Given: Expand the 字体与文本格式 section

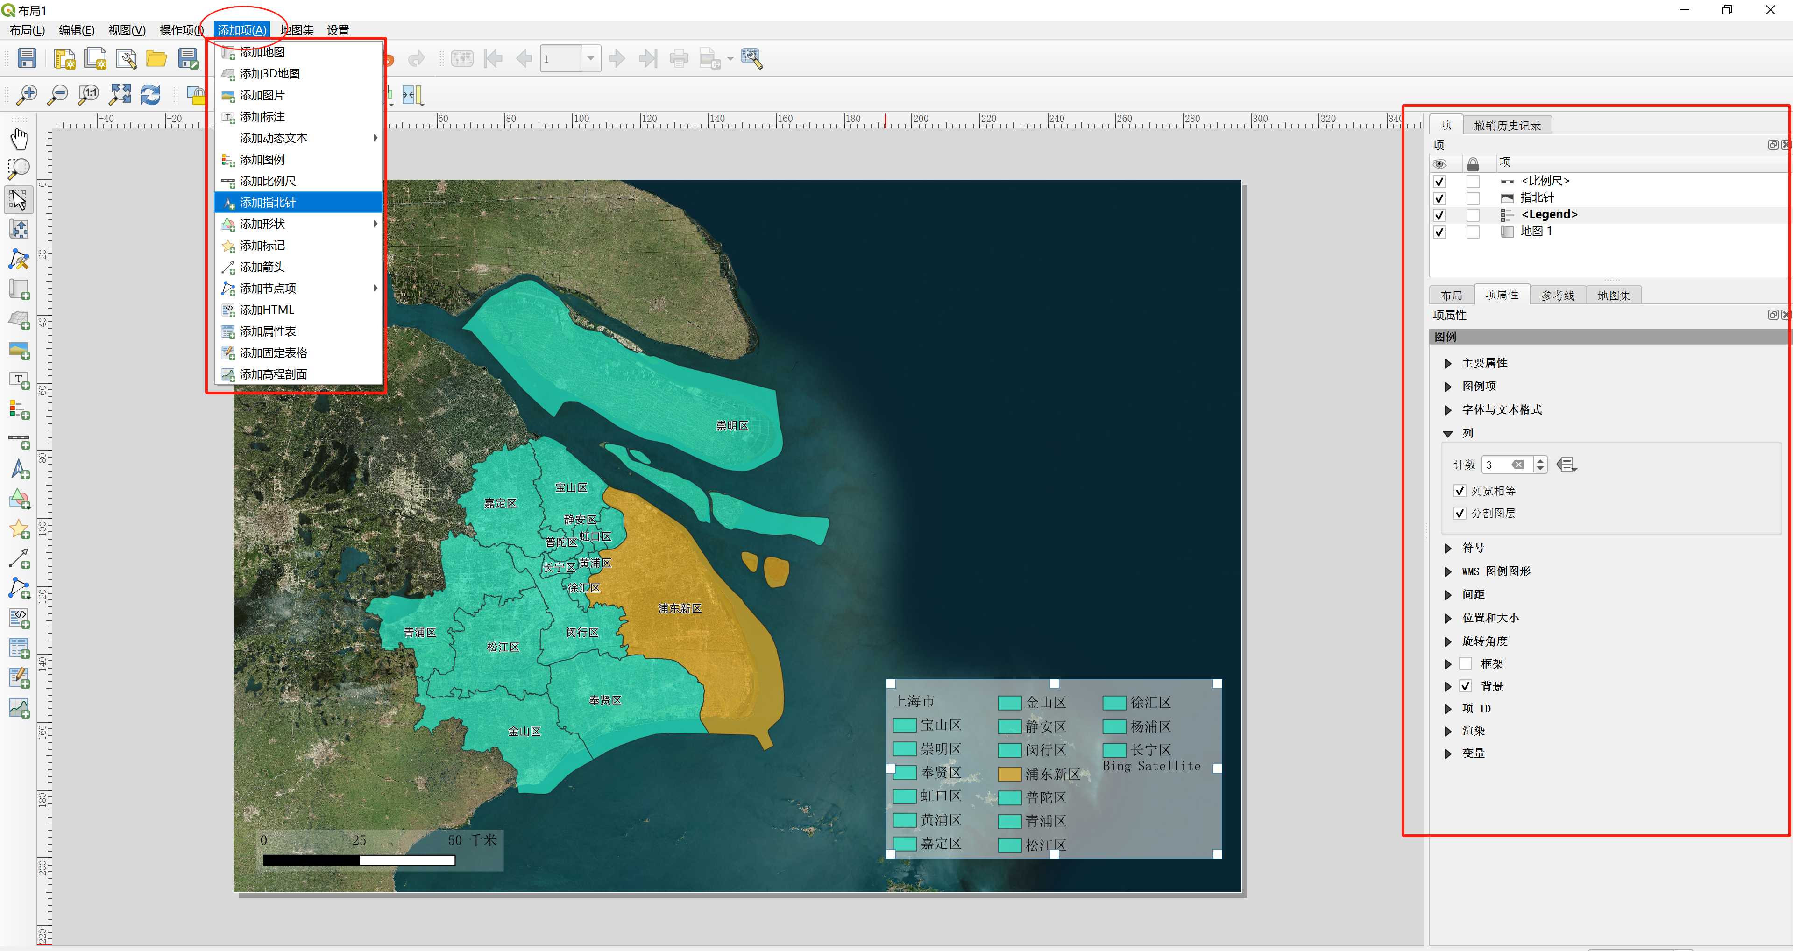Looking at the screenshot, I should pyautogui.click(x=1448, y=410).
